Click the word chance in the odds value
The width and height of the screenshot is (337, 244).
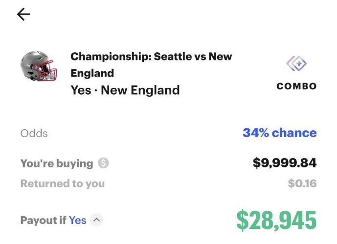(x=294, y=133)
